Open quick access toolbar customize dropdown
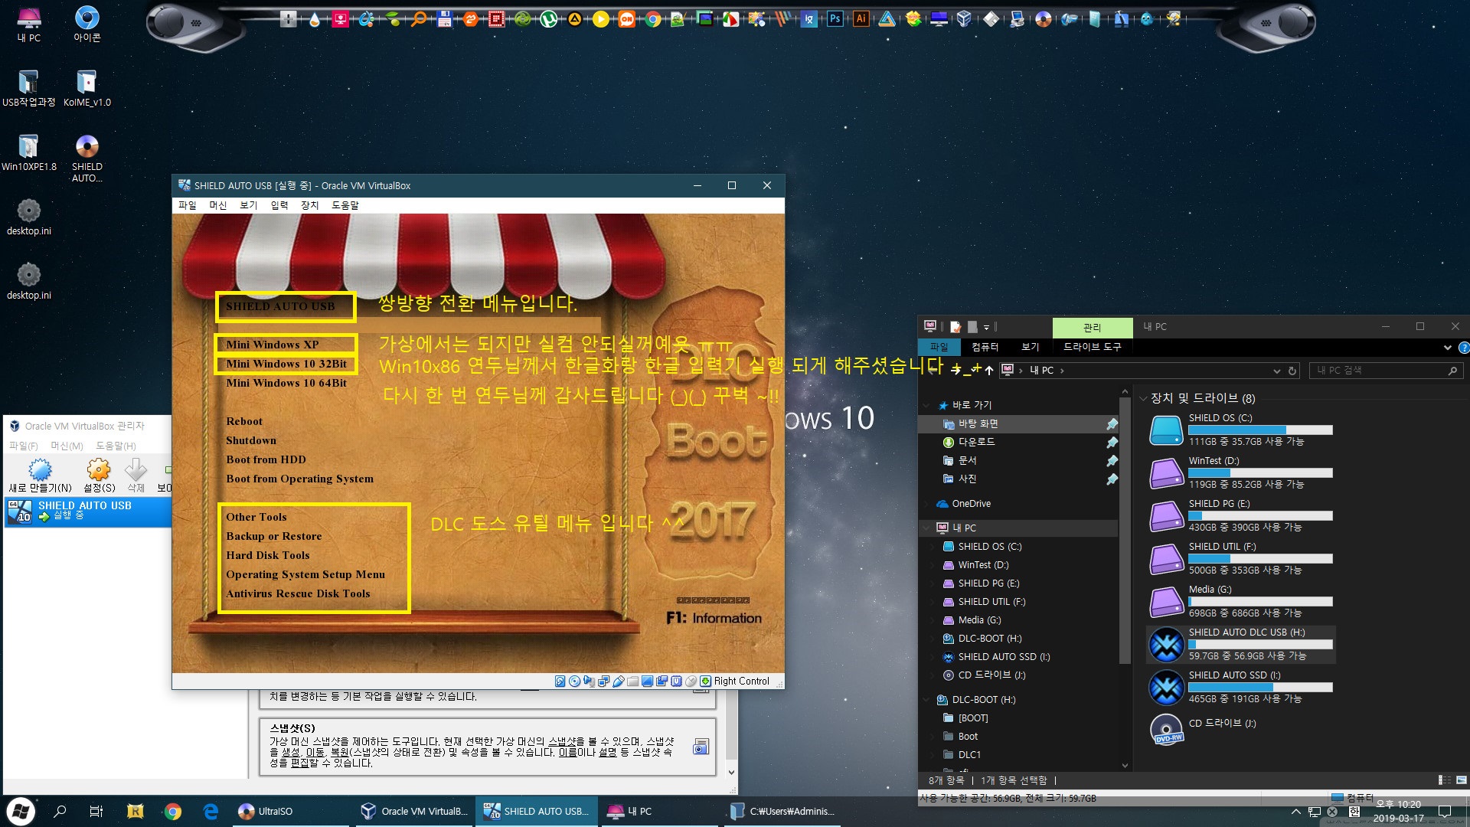1470x827 pixels. [986, 327]
